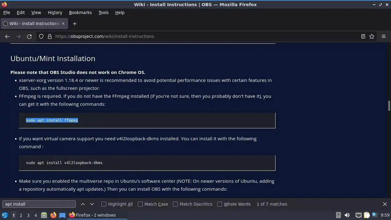This screenshot has height=220, width=391.
Task: Select the Wiki - Install Instructions tab
Action: coord(34,24)
